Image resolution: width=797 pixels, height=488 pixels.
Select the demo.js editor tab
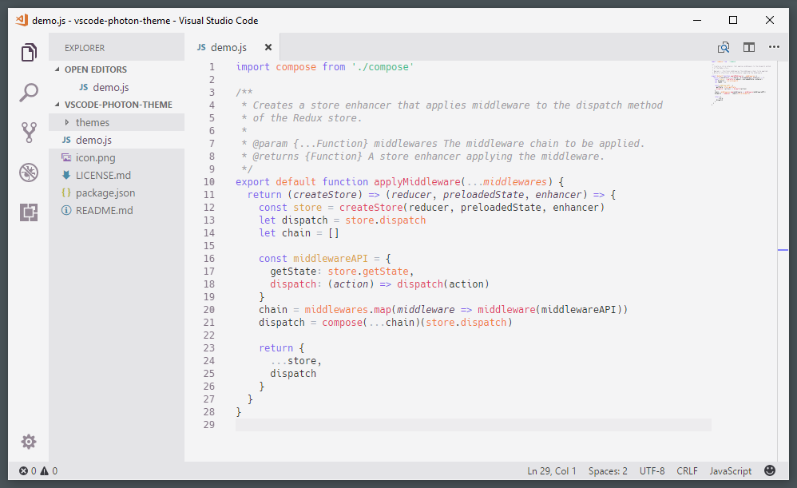(232, 47)
